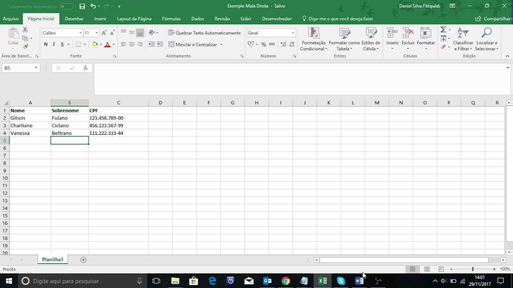Switch to the Dados tab
513x288 pixels.
[x=198, y=19]
